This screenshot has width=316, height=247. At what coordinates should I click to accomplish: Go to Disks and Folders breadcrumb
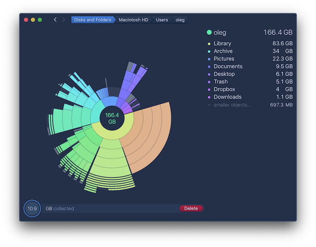(x=92, y=20)
